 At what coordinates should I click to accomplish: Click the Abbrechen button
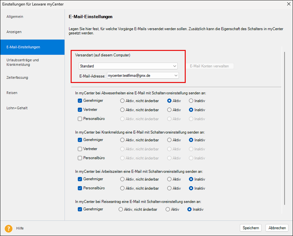click(x=277, y=228)
